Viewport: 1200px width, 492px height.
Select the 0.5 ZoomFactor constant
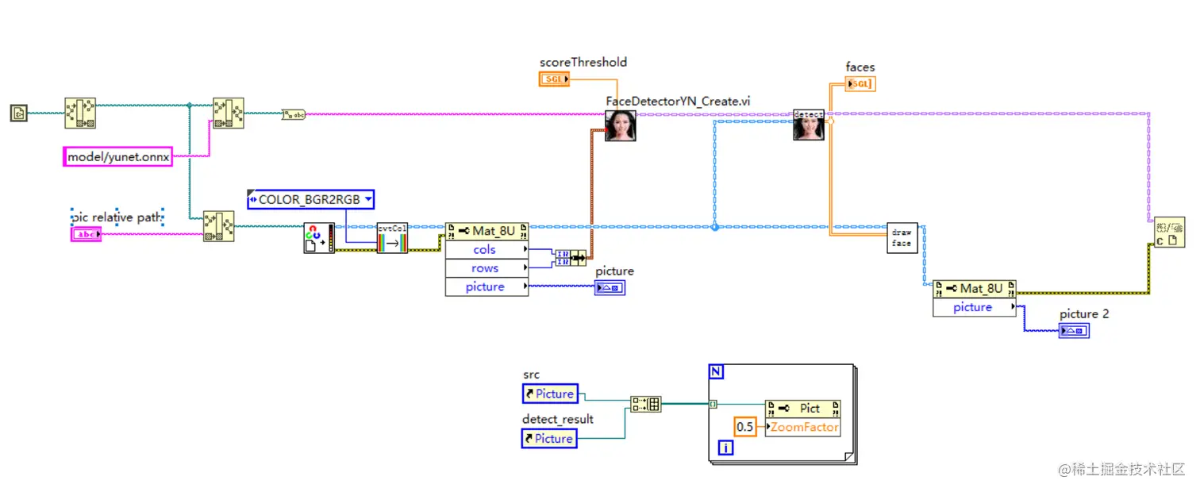coord(744,426)
